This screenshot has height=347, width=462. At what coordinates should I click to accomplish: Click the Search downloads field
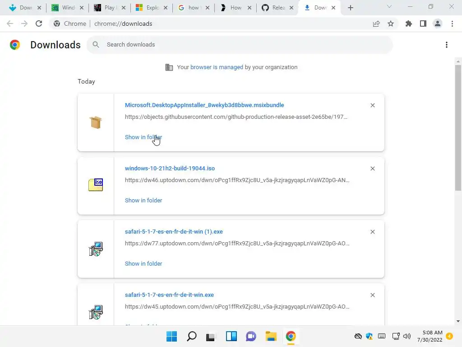click(240, 45)
